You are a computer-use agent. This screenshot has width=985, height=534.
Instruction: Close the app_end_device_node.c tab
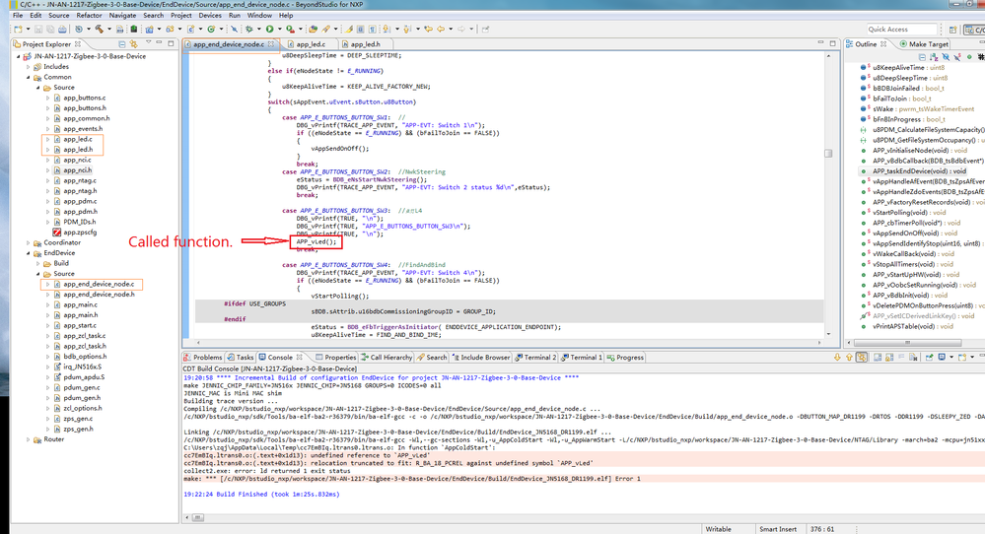click(271, 44)
